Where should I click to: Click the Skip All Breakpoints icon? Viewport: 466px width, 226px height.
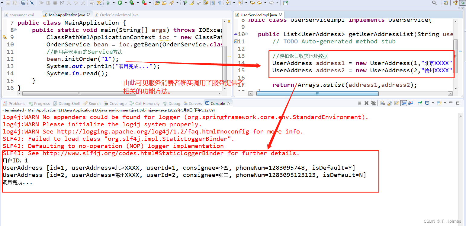tap(32, 3)
